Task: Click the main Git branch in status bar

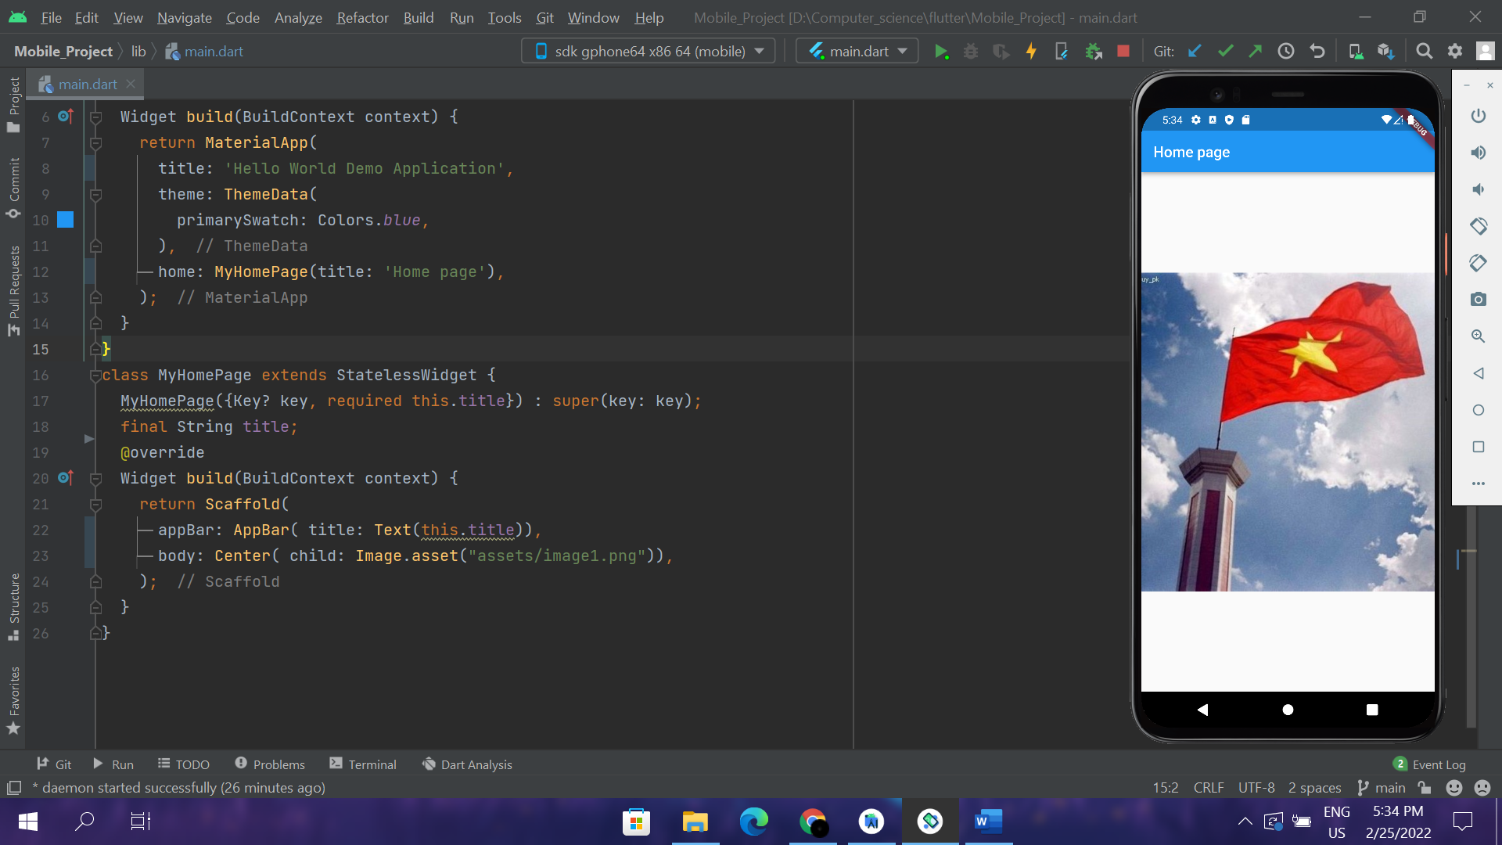Action: (x=1382, y=788)
